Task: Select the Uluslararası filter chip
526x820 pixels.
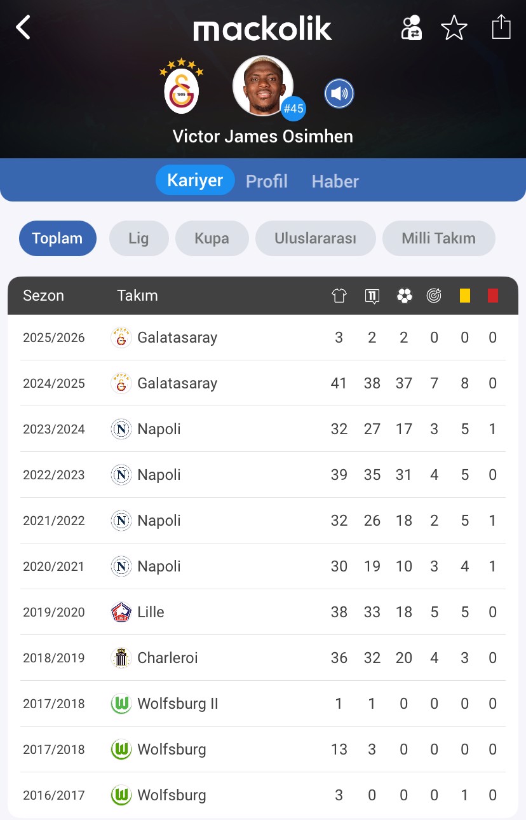Action: click(x=316, y=238)
